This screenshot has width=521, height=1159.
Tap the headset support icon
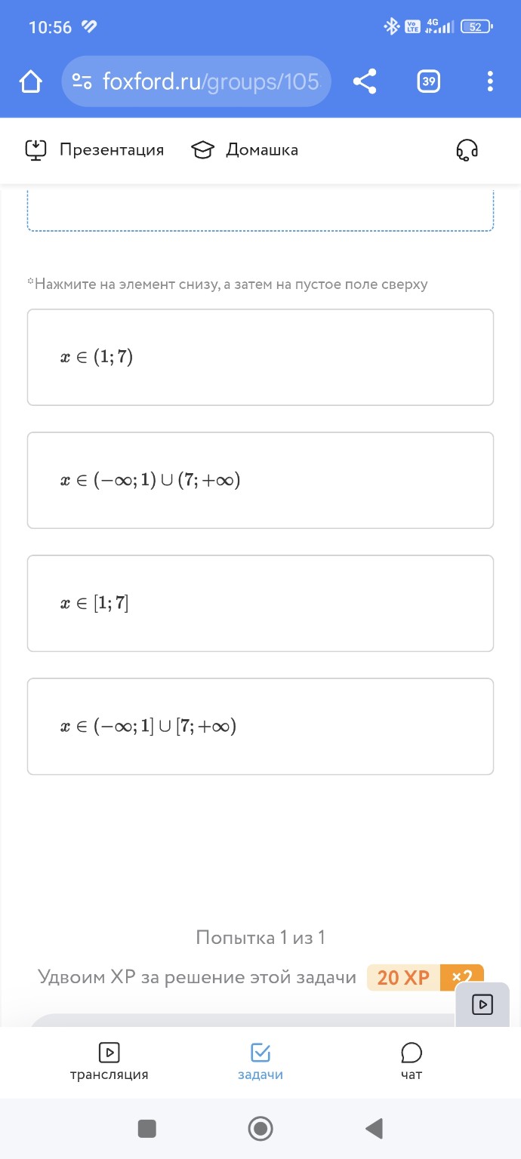point(467,150)
